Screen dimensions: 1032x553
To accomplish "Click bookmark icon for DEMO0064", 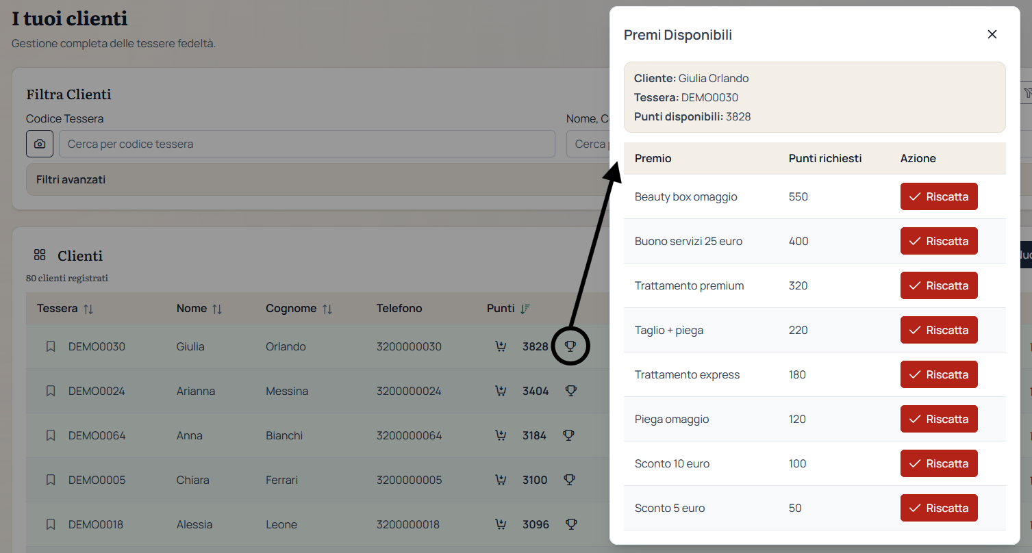I will [51, 435].
